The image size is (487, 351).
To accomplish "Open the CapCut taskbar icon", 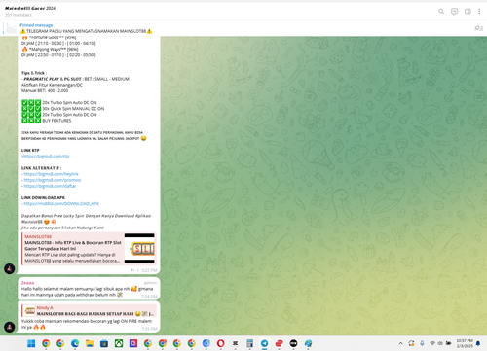I will (x=236, y=343).
